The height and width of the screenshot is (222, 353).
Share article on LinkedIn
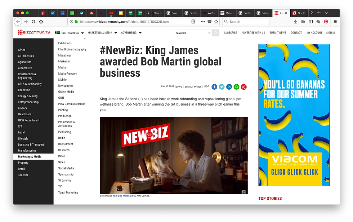[229, 87]
